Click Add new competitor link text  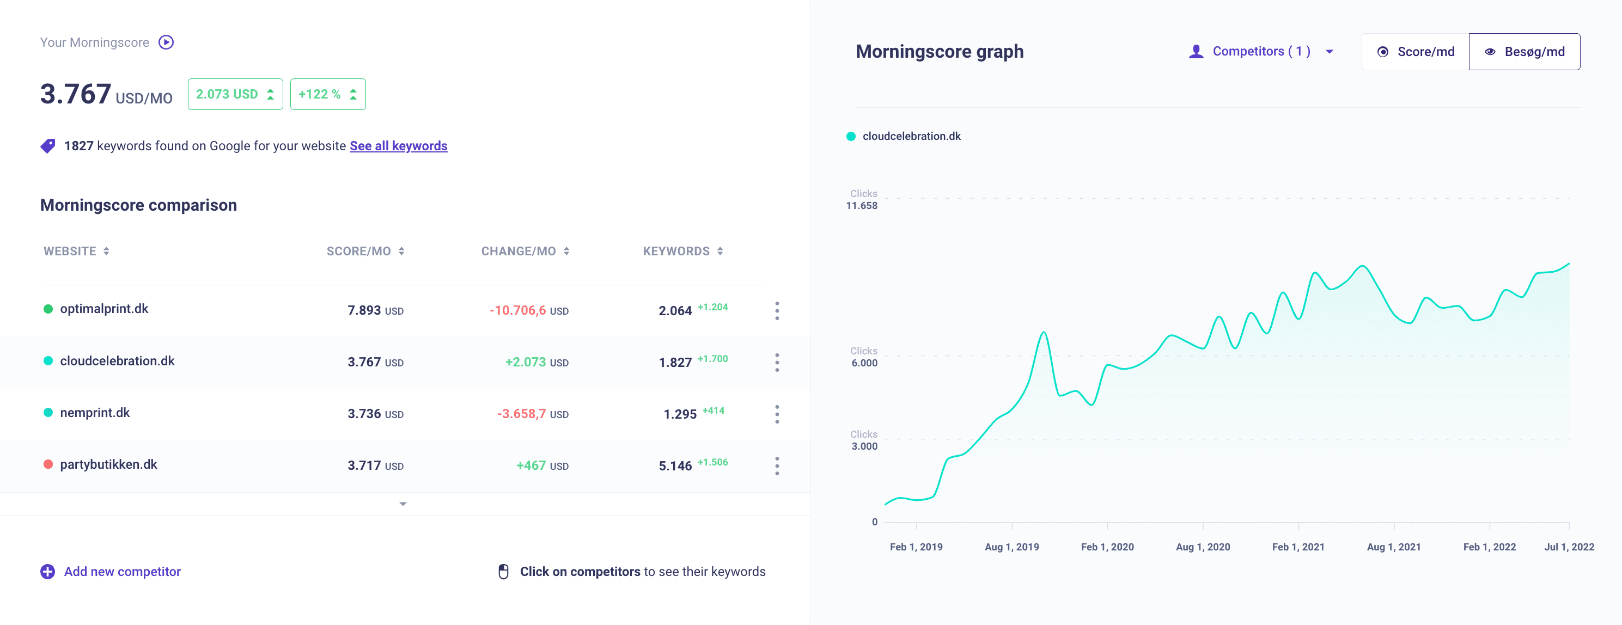tap(122, 572)
